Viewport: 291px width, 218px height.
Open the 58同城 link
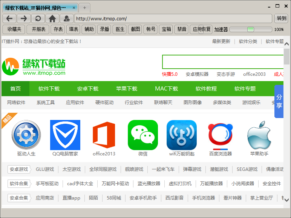coord(114,198)
